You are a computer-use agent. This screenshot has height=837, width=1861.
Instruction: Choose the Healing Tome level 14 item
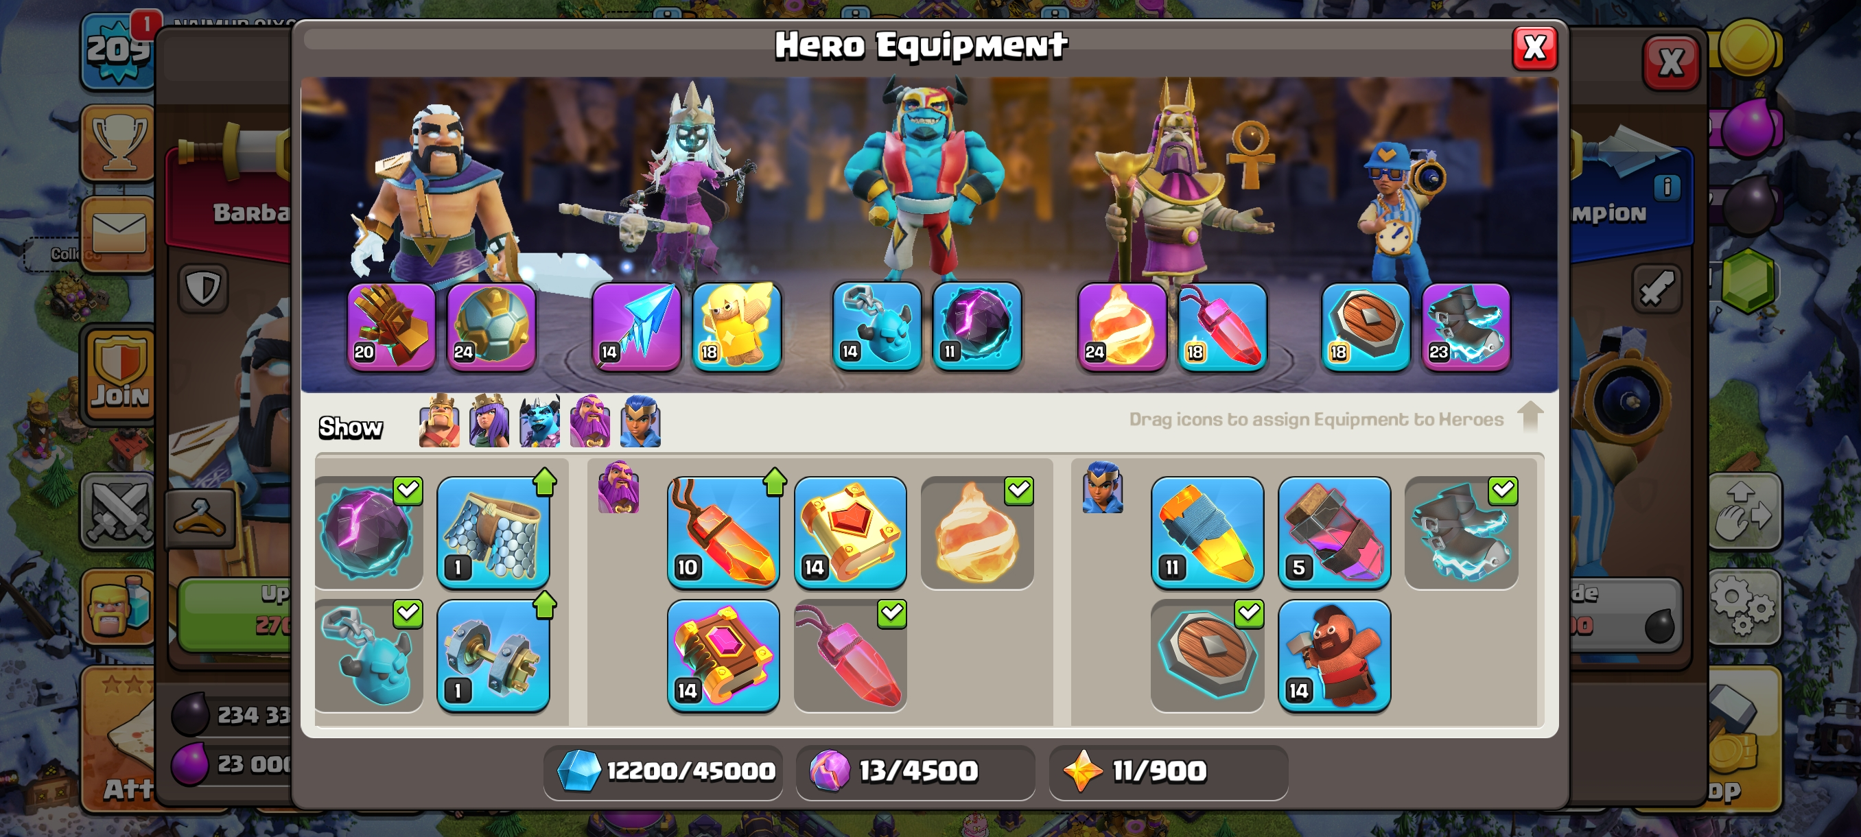pos(850,532)
